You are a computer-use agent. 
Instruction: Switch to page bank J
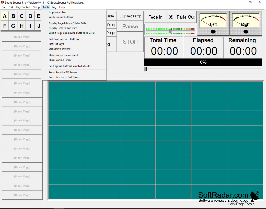38,26
